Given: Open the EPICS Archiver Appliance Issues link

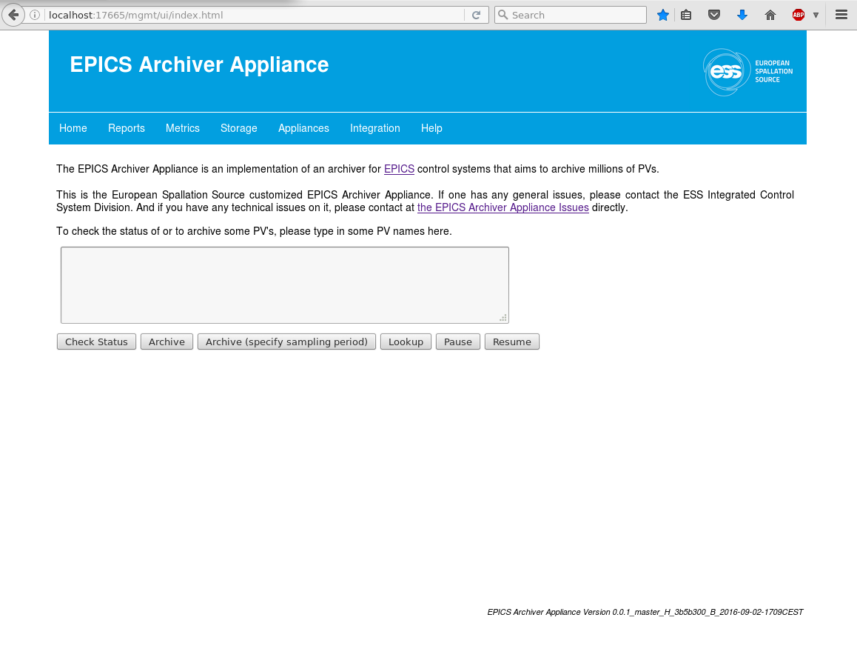Looking at the screenshot, I should tap(503, 207).
